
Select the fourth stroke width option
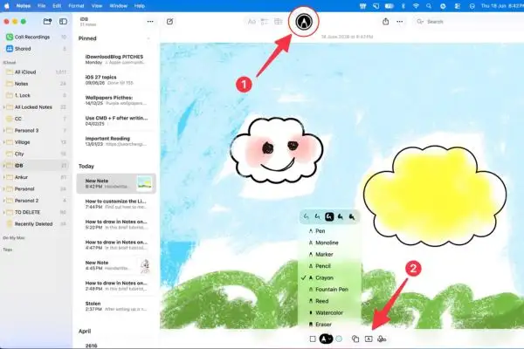tap(341, 217)
